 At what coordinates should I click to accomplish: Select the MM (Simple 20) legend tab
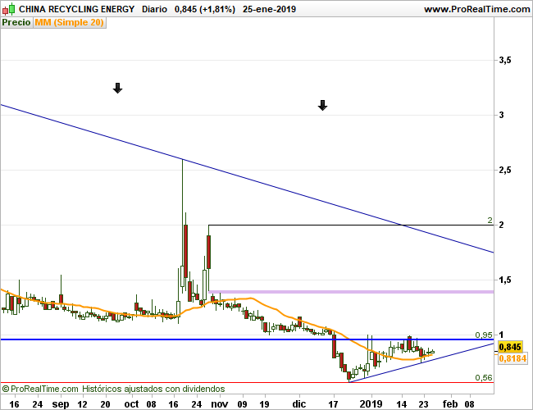pos(70,22)
